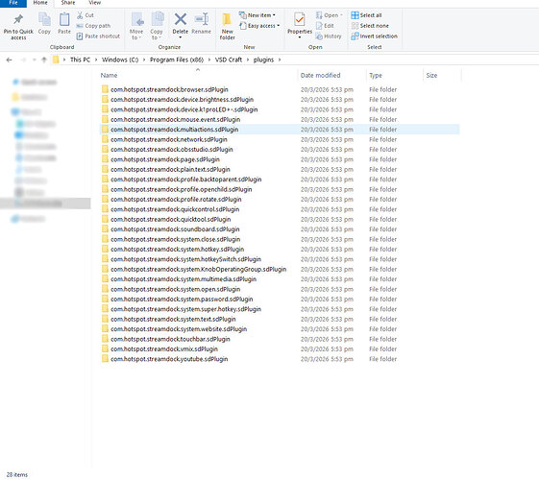Sort by Date modified column header
This screenshot has width=539, height=480.
320,75
